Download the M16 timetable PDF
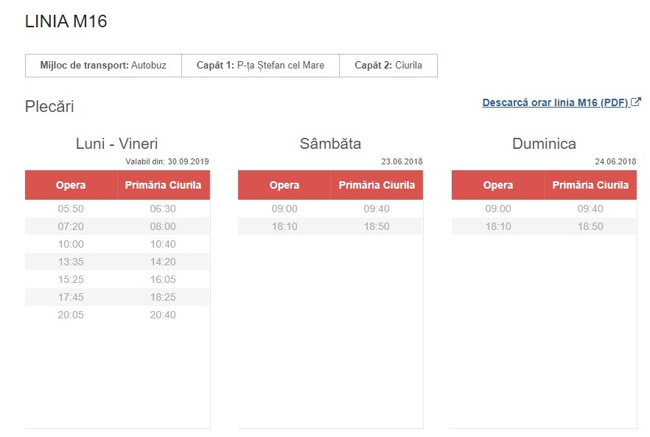 coord(556,102)
